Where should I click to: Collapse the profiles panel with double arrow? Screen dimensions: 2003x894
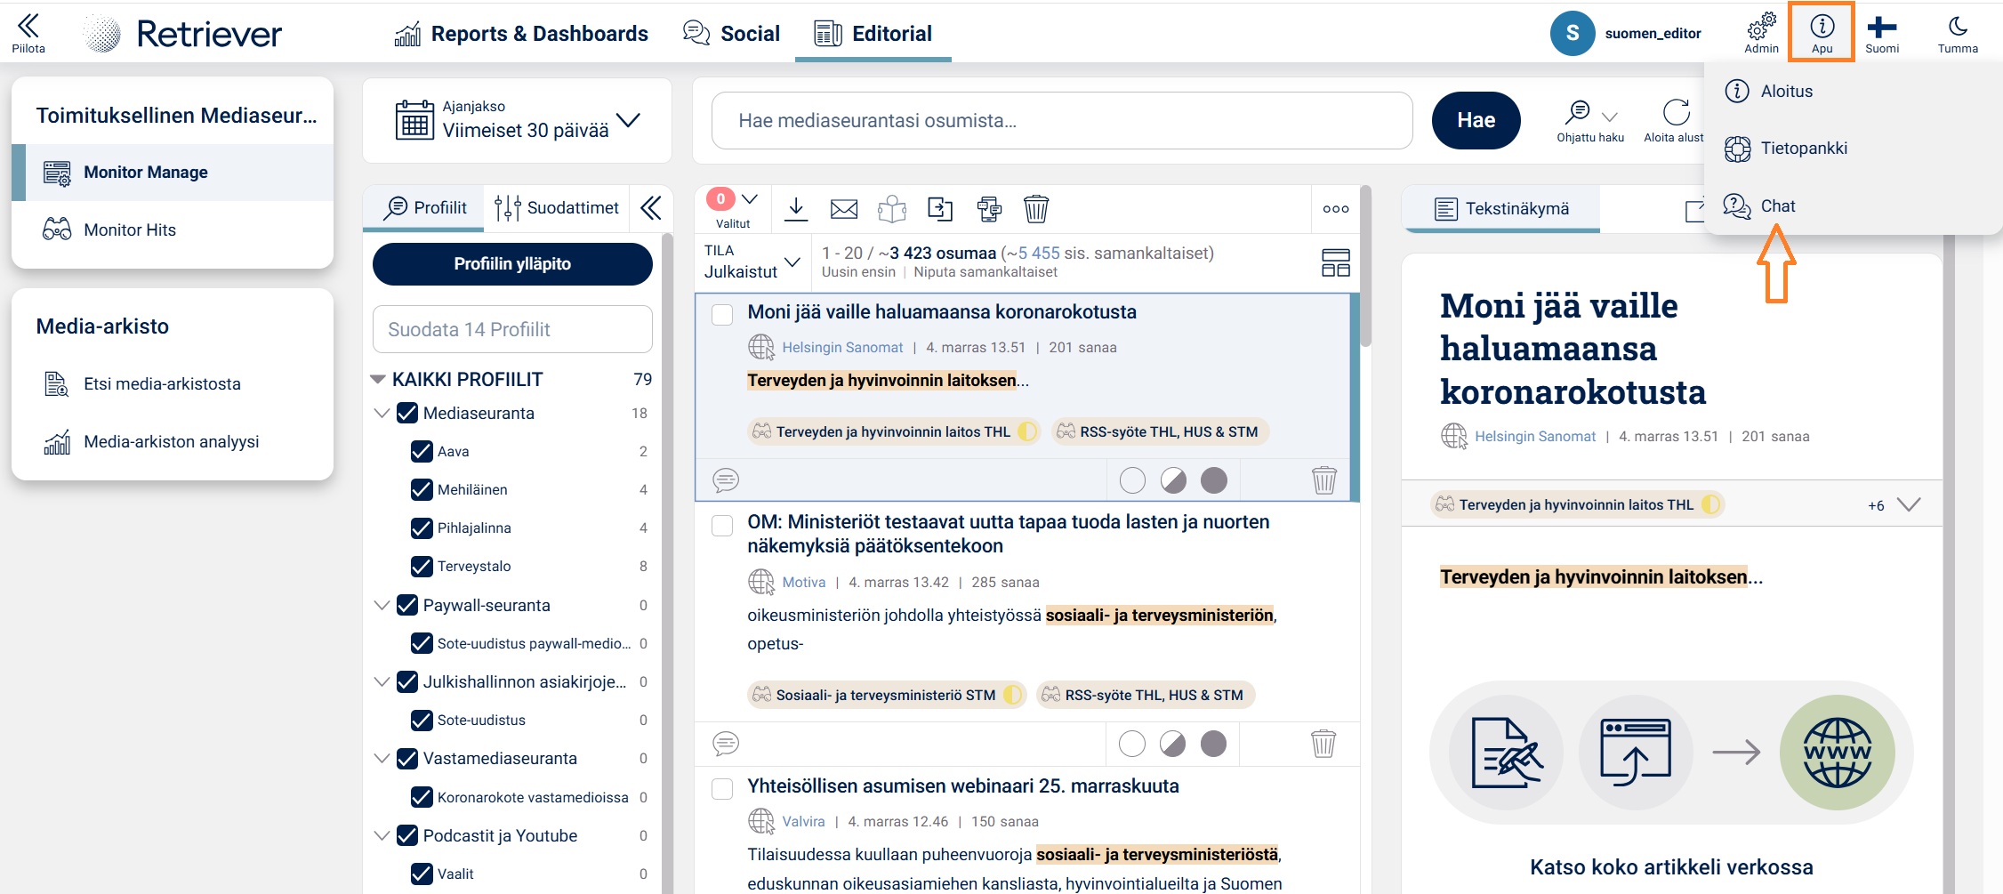coord(651,208)
